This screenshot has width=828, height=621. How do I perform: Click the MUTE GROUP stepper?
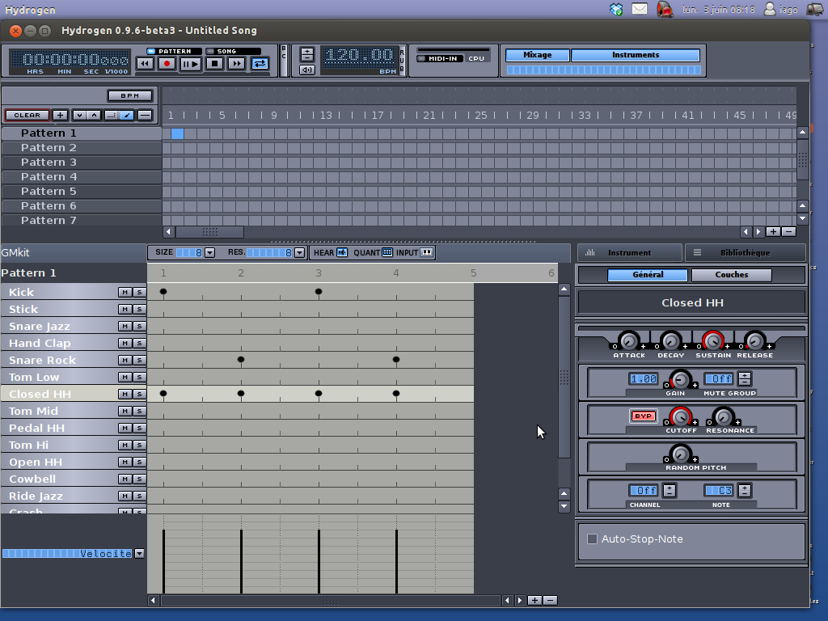pos(745,378)
